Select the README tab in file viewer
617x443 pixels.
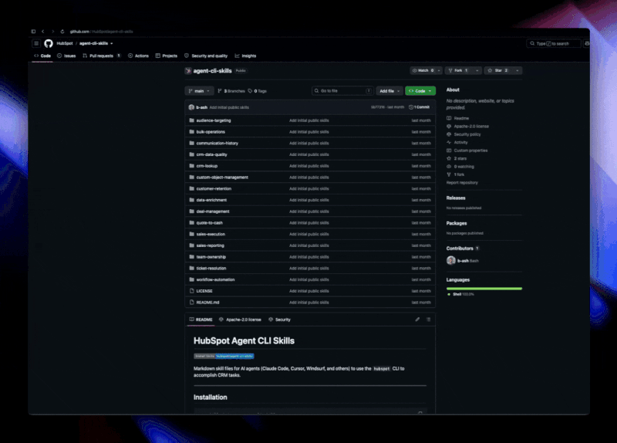click(x=201, y=320)
